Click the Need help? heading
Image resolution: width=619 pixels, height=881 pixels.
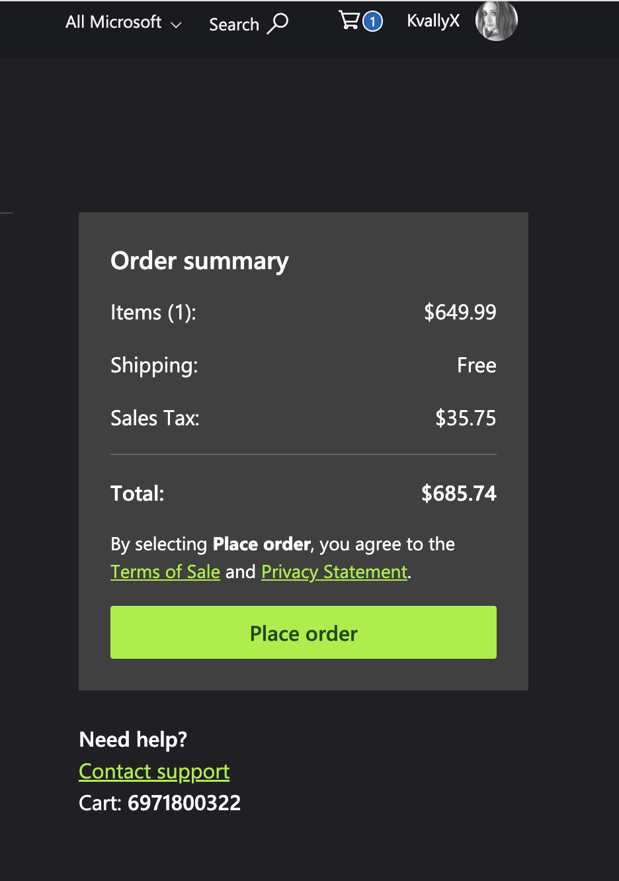[x=133, y=739]
